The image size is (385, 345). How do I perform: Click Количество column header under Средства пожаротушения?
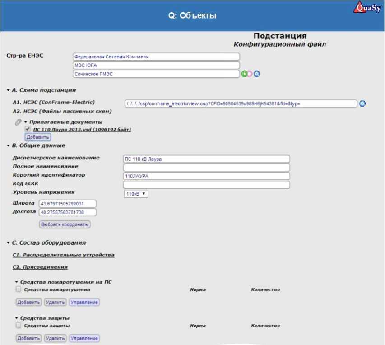265,290
